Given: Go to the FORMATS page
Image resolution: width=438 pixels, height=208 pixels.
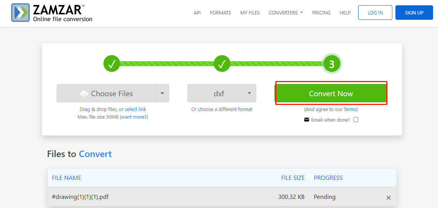Looking at the screenshot, I should (x=221, y=13).
